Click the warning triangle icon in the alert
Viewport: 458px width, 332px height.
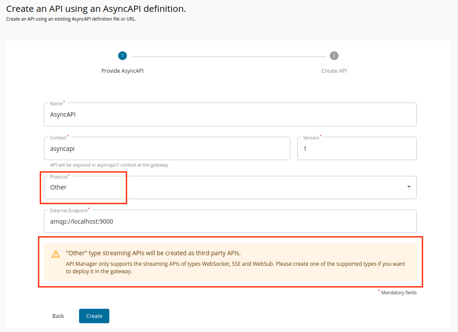pos(56,254)
